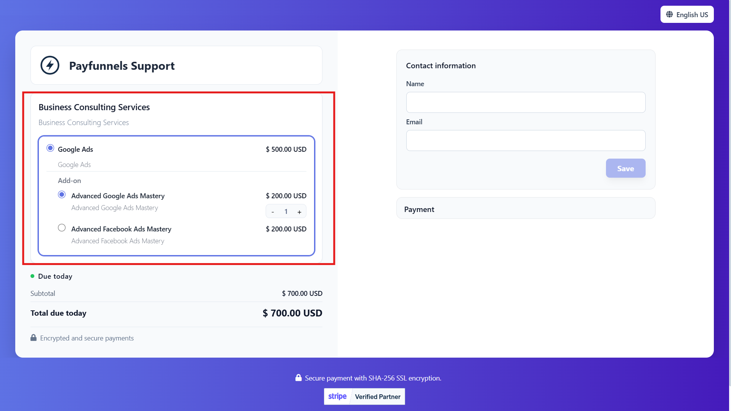The width and height of the screenshot is (731, 411).
Task: Increase add-on quantity with plus button
Action: [x=300, y=212]
